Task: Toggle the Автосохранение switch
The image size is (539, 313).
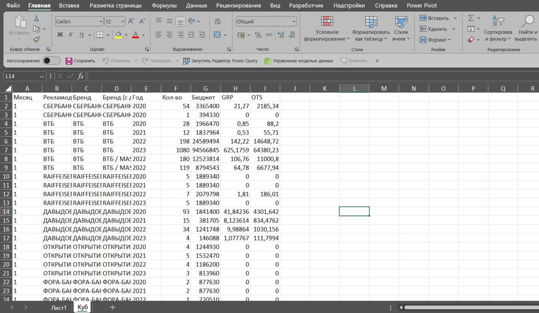Action: [x=51, y=61]
